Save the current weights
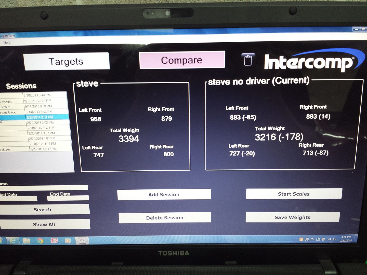 point(292,217)
